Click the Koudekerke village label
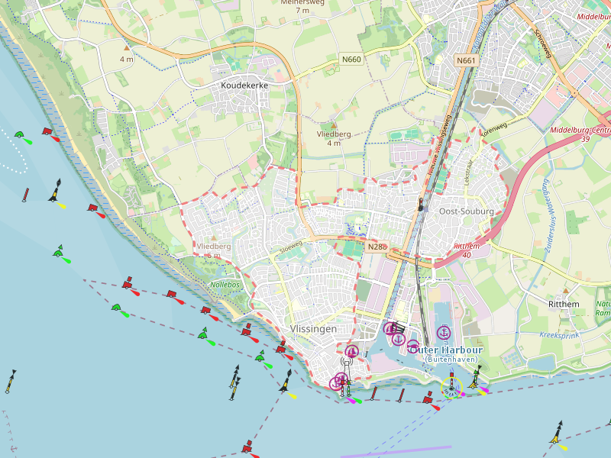The height and width of the screenshot is (458, 611). (x=244, y=85)
